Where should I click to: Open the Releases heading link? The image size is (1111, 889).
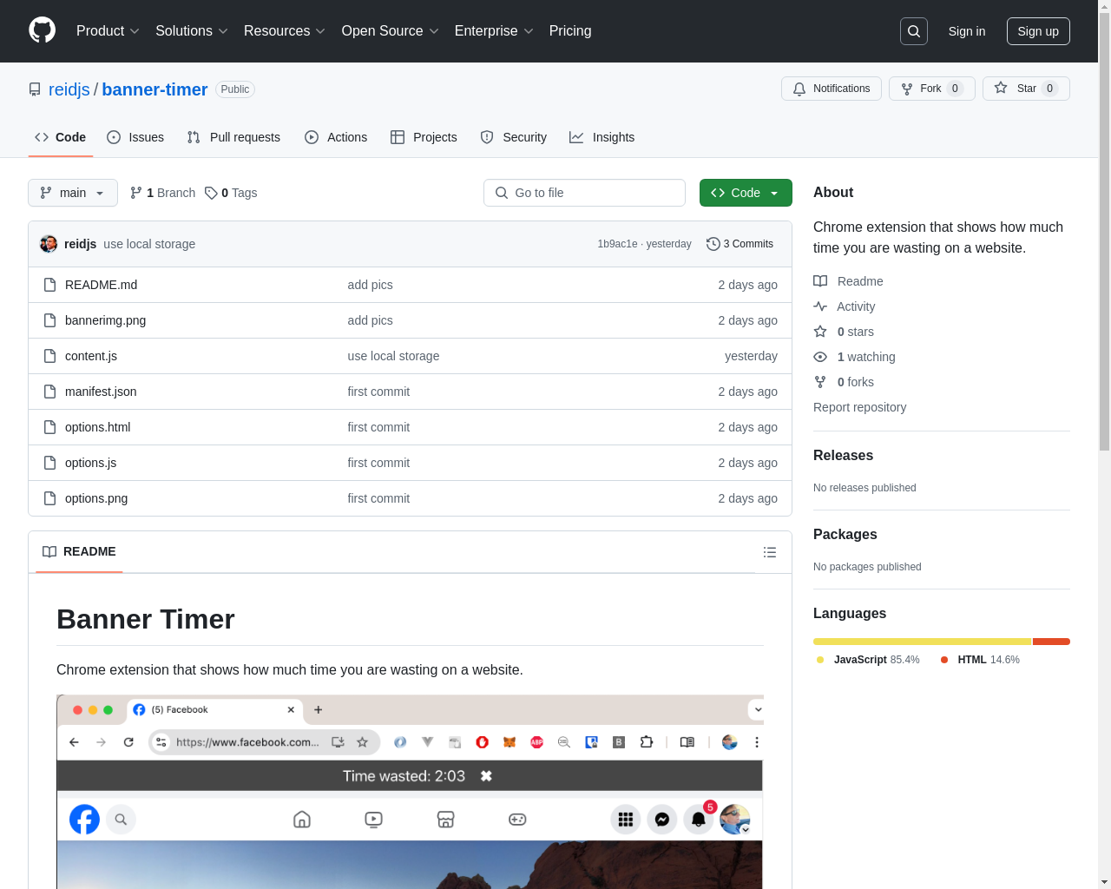843,455
